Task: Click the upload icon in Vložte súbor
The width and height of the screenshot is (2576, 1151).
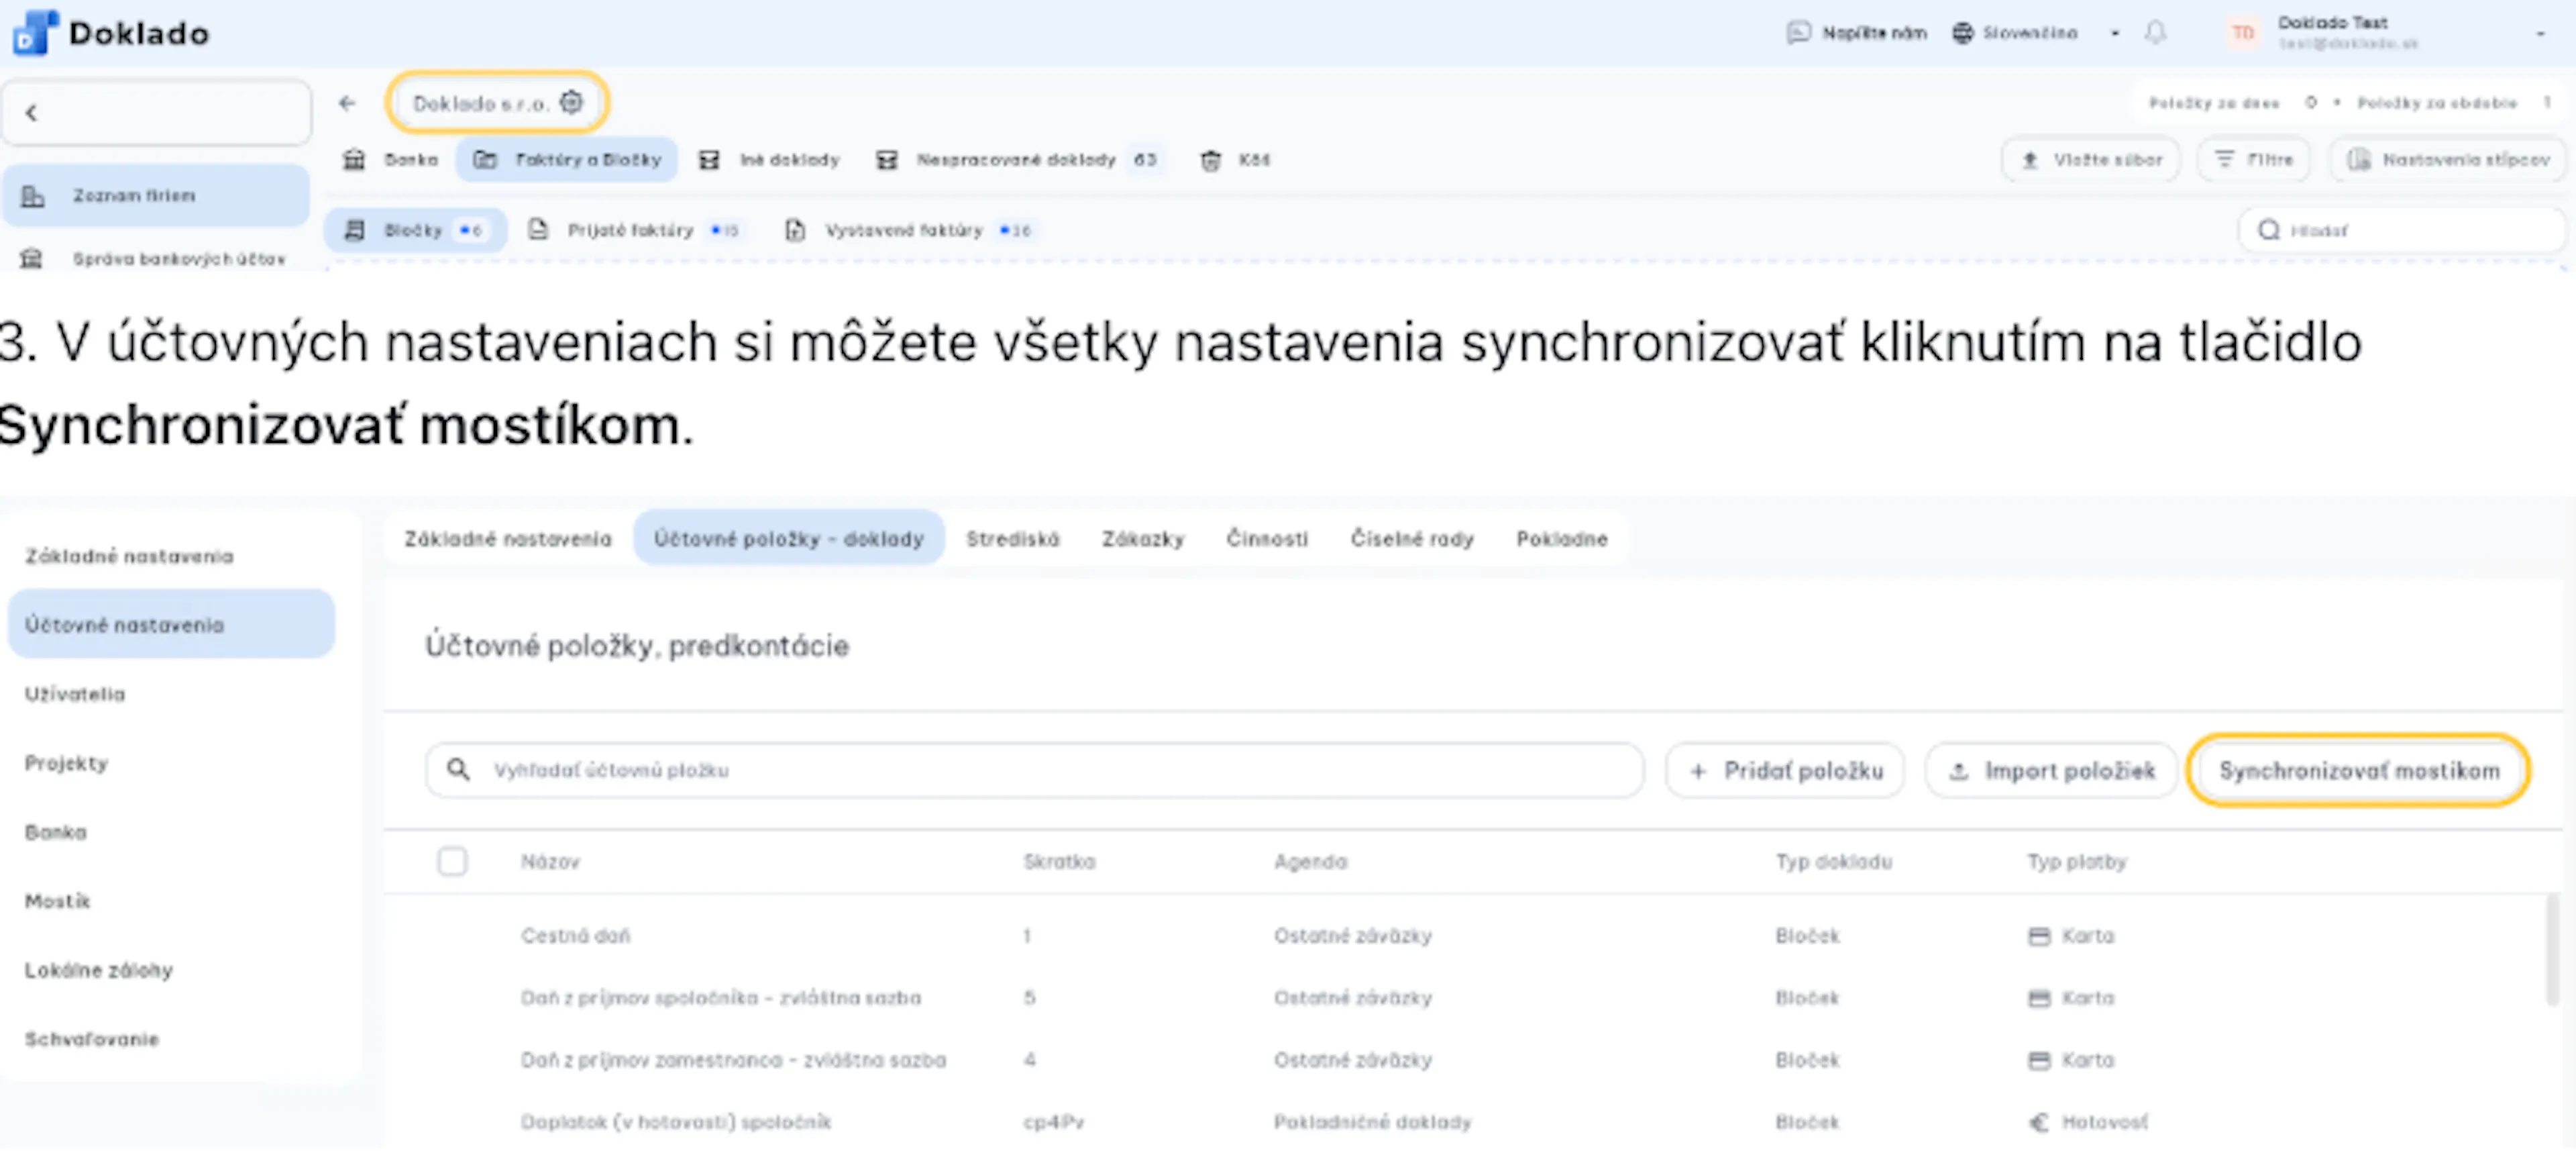Action: (2030, 160)
